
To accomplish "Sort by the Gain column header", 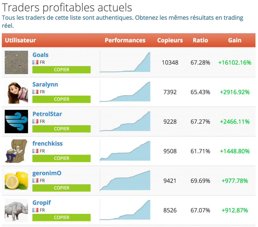I will coord(235,40).
